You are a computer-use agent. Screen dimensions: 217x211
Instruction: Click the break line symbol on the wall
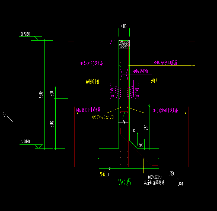click(124, 122)
